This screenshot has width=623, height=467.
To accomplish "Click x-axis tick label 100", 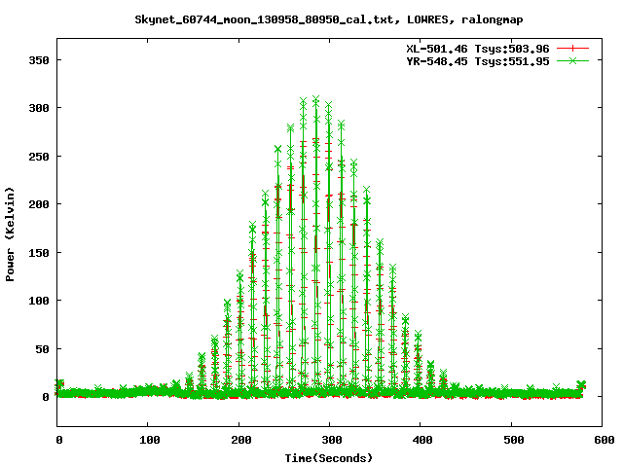I will click(150, 440).
